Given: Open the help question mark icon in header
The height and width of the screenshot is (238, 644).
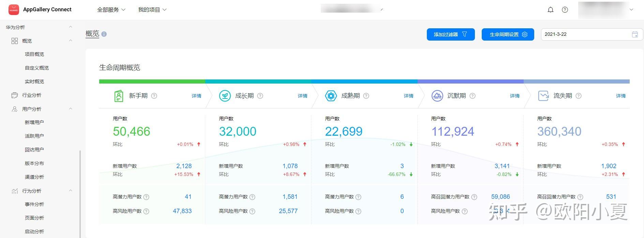Looking at the screenshot, I should coord(565,10).
